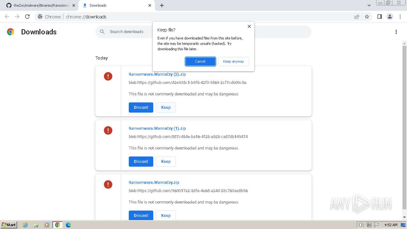This screenshot has width=407, height=229.
Task: Close the Keep file dialog with X
Action: click(x=249, y=26)
